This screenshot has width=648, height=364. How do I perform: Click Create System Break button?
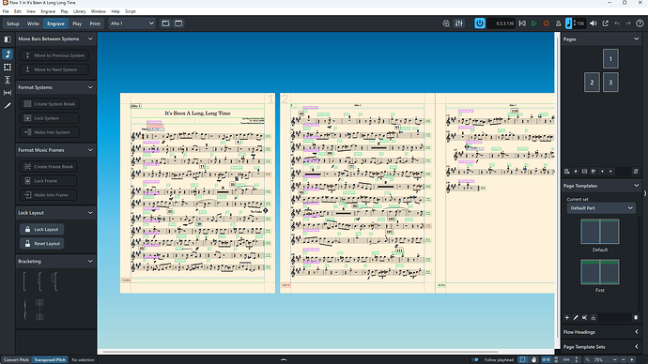point(49,104)
